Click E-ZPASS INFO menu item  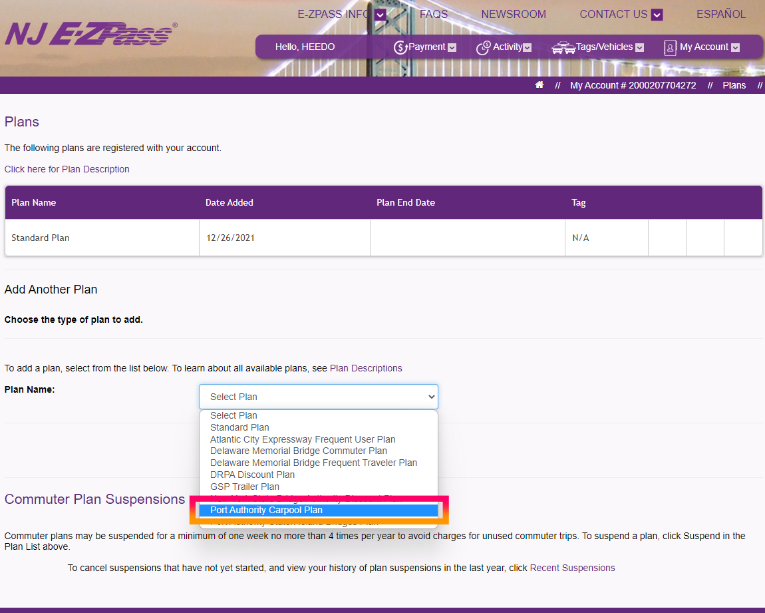click(x=335, y=14)
